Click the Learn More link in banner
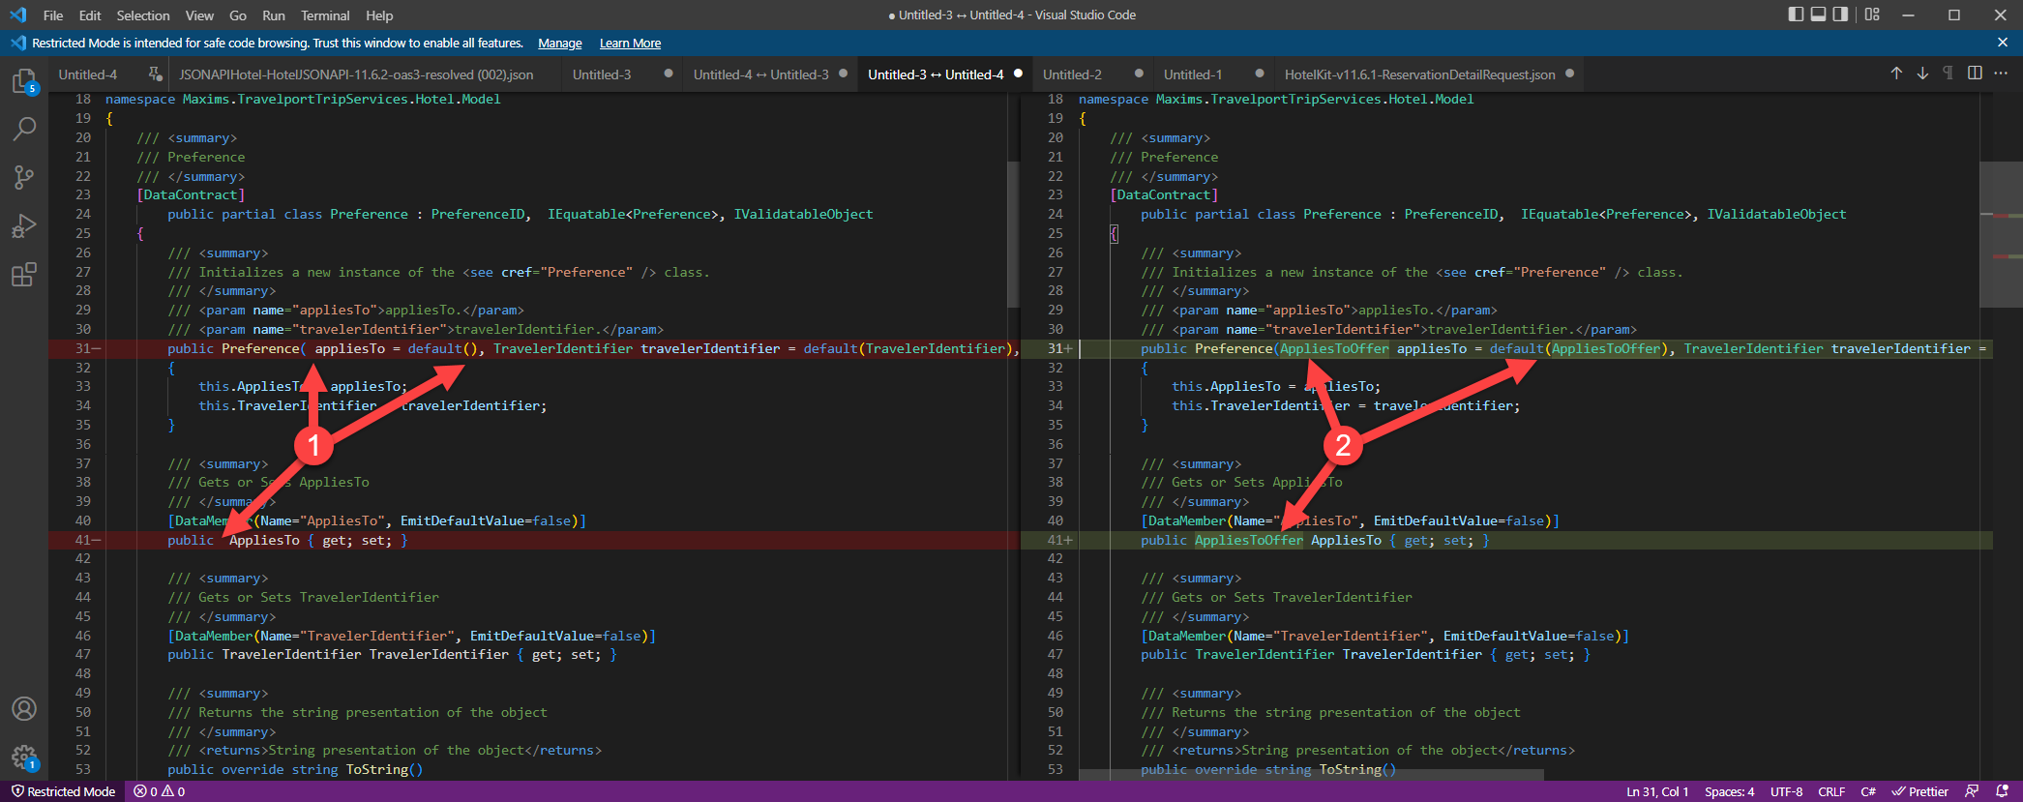Image resolution: width=2023 pixels, height=802 pixels. [630, 44]
